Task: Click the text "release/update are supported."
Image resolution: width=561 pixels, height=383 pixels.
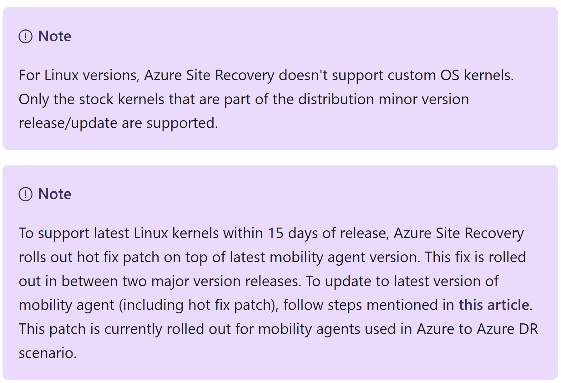Action: (x=118, y=123)
